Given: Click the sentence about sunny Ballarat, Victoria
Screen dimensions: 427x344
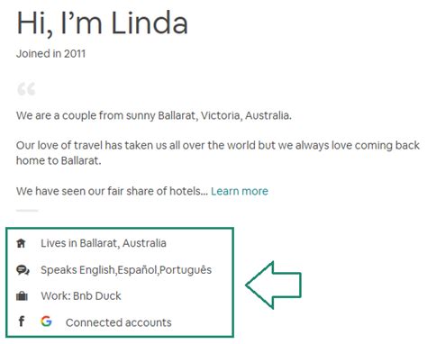Looking at the screenshot, I should click(154, 115).
